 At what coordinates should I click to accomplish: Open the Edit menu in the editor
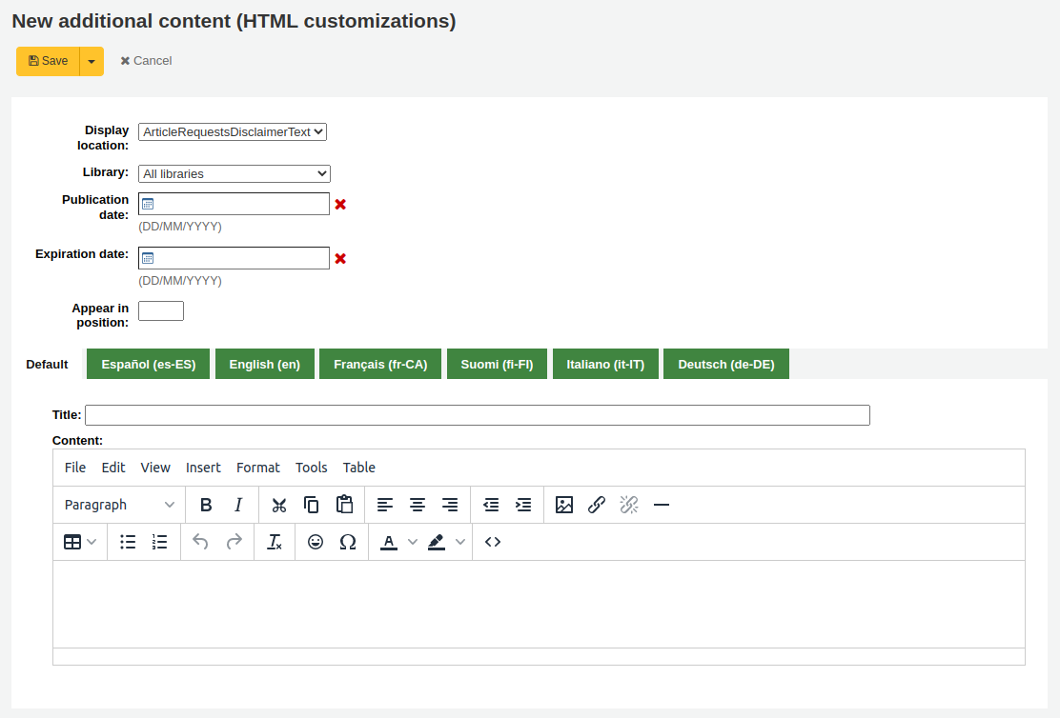pyautogui.click(x=113, y=468)
